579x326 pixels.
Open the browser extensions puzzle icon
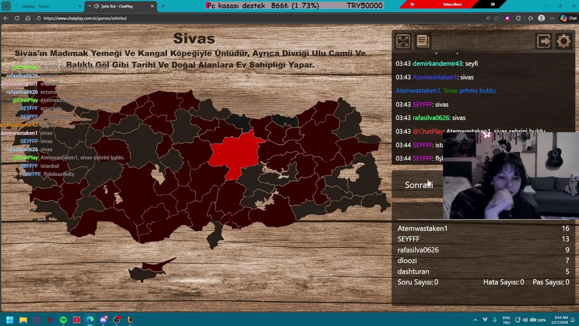(x=518, y=18)
